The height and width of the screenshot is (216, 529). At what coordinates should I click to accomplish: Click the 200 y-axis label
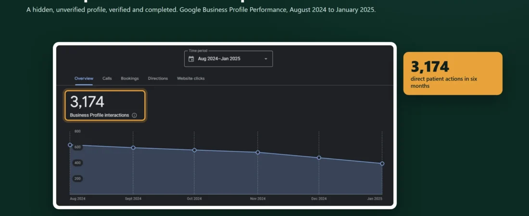point(77,179)
